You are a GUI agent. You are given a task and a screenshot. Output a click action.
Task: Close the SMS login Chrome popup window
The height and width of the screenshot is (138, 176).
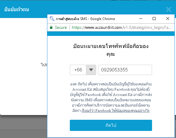(x=168, y=19)
